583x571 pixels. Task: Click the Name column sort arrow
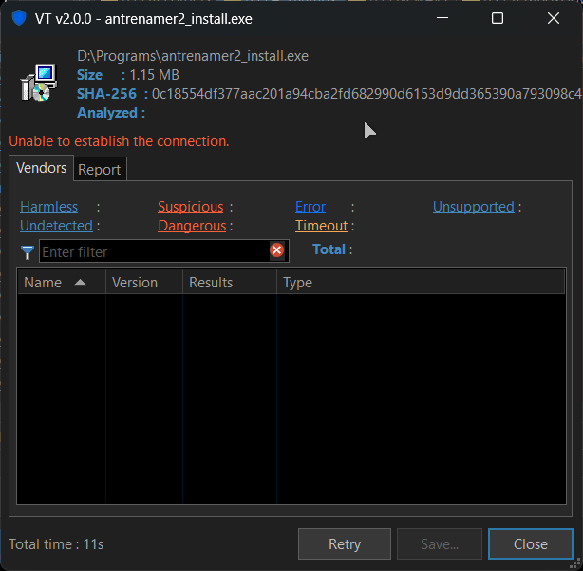[x=80, y=283]
